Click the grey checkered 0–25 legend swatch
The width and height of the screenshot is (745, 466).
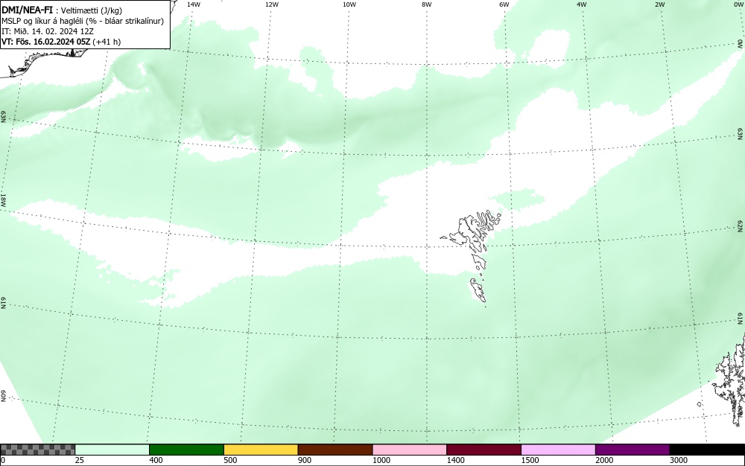tap(37, 450)
